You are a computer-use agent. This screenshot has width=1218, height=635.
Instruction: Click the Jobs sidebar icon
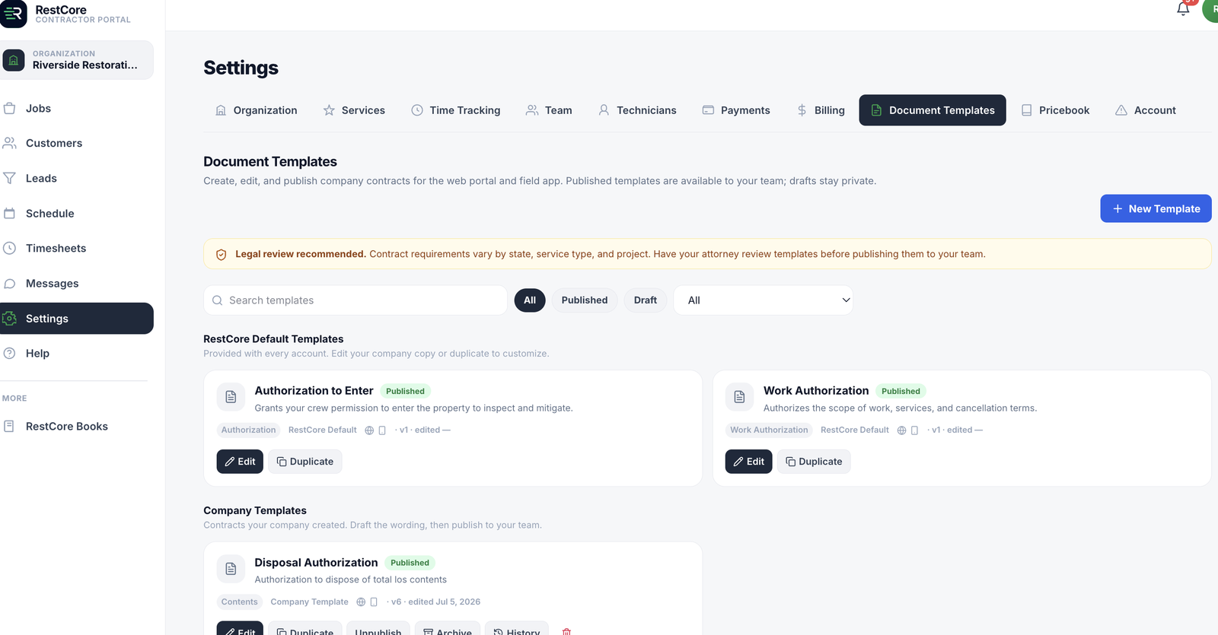tap(10, 108)
